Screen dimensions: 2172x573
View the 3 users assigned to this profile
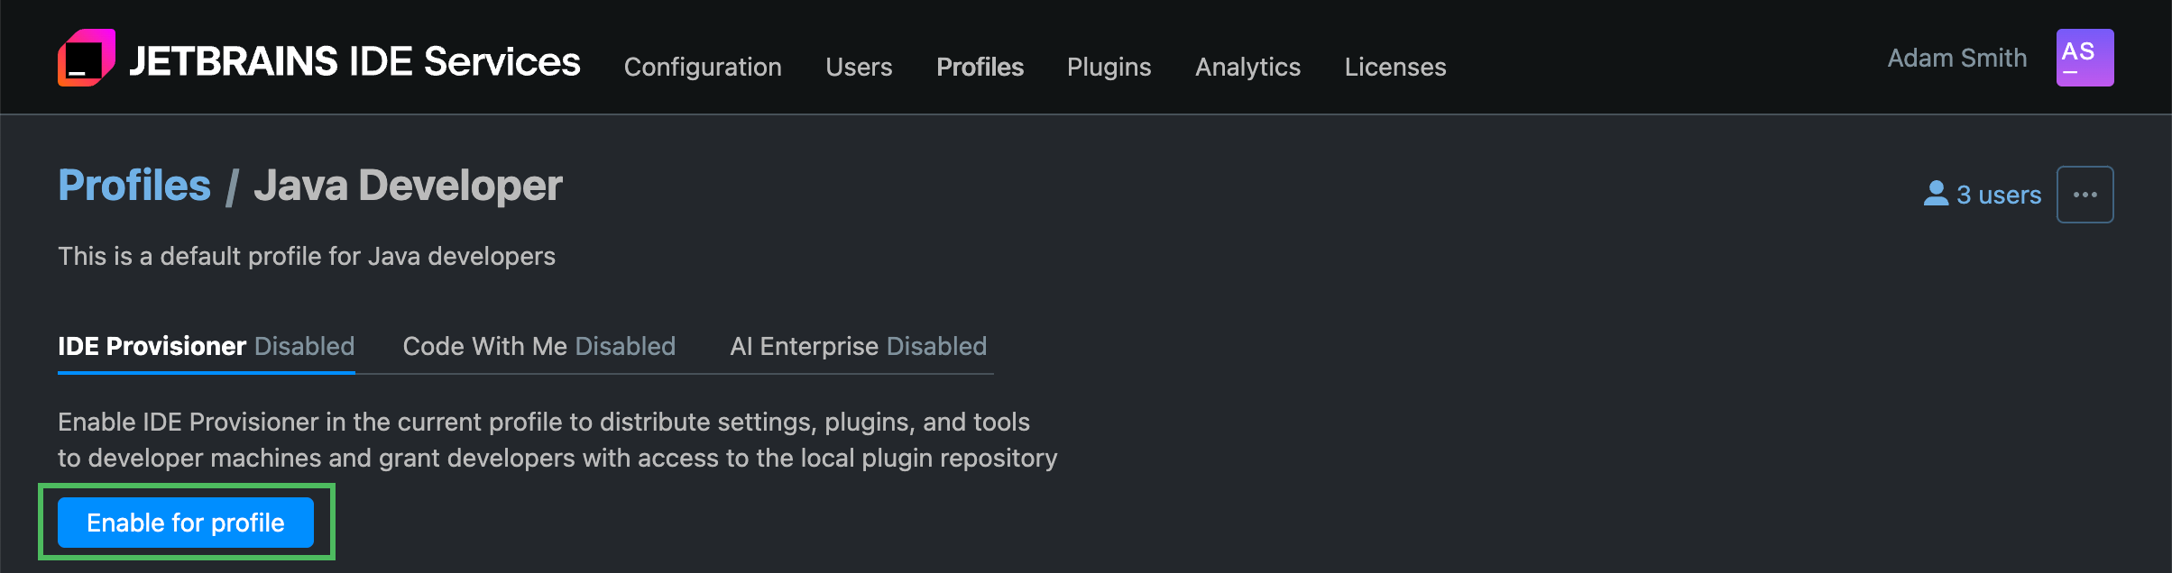(x=1997, y=193)
